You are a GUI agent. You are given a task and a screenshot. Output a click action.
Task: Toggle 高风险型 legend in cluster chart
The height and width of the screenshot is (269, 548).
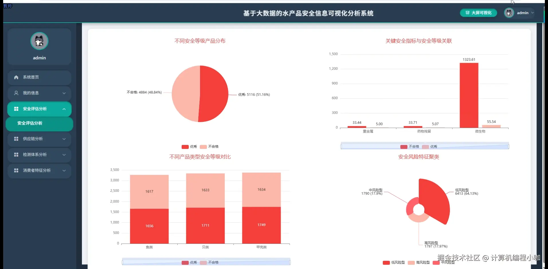[x=418, y=262]
